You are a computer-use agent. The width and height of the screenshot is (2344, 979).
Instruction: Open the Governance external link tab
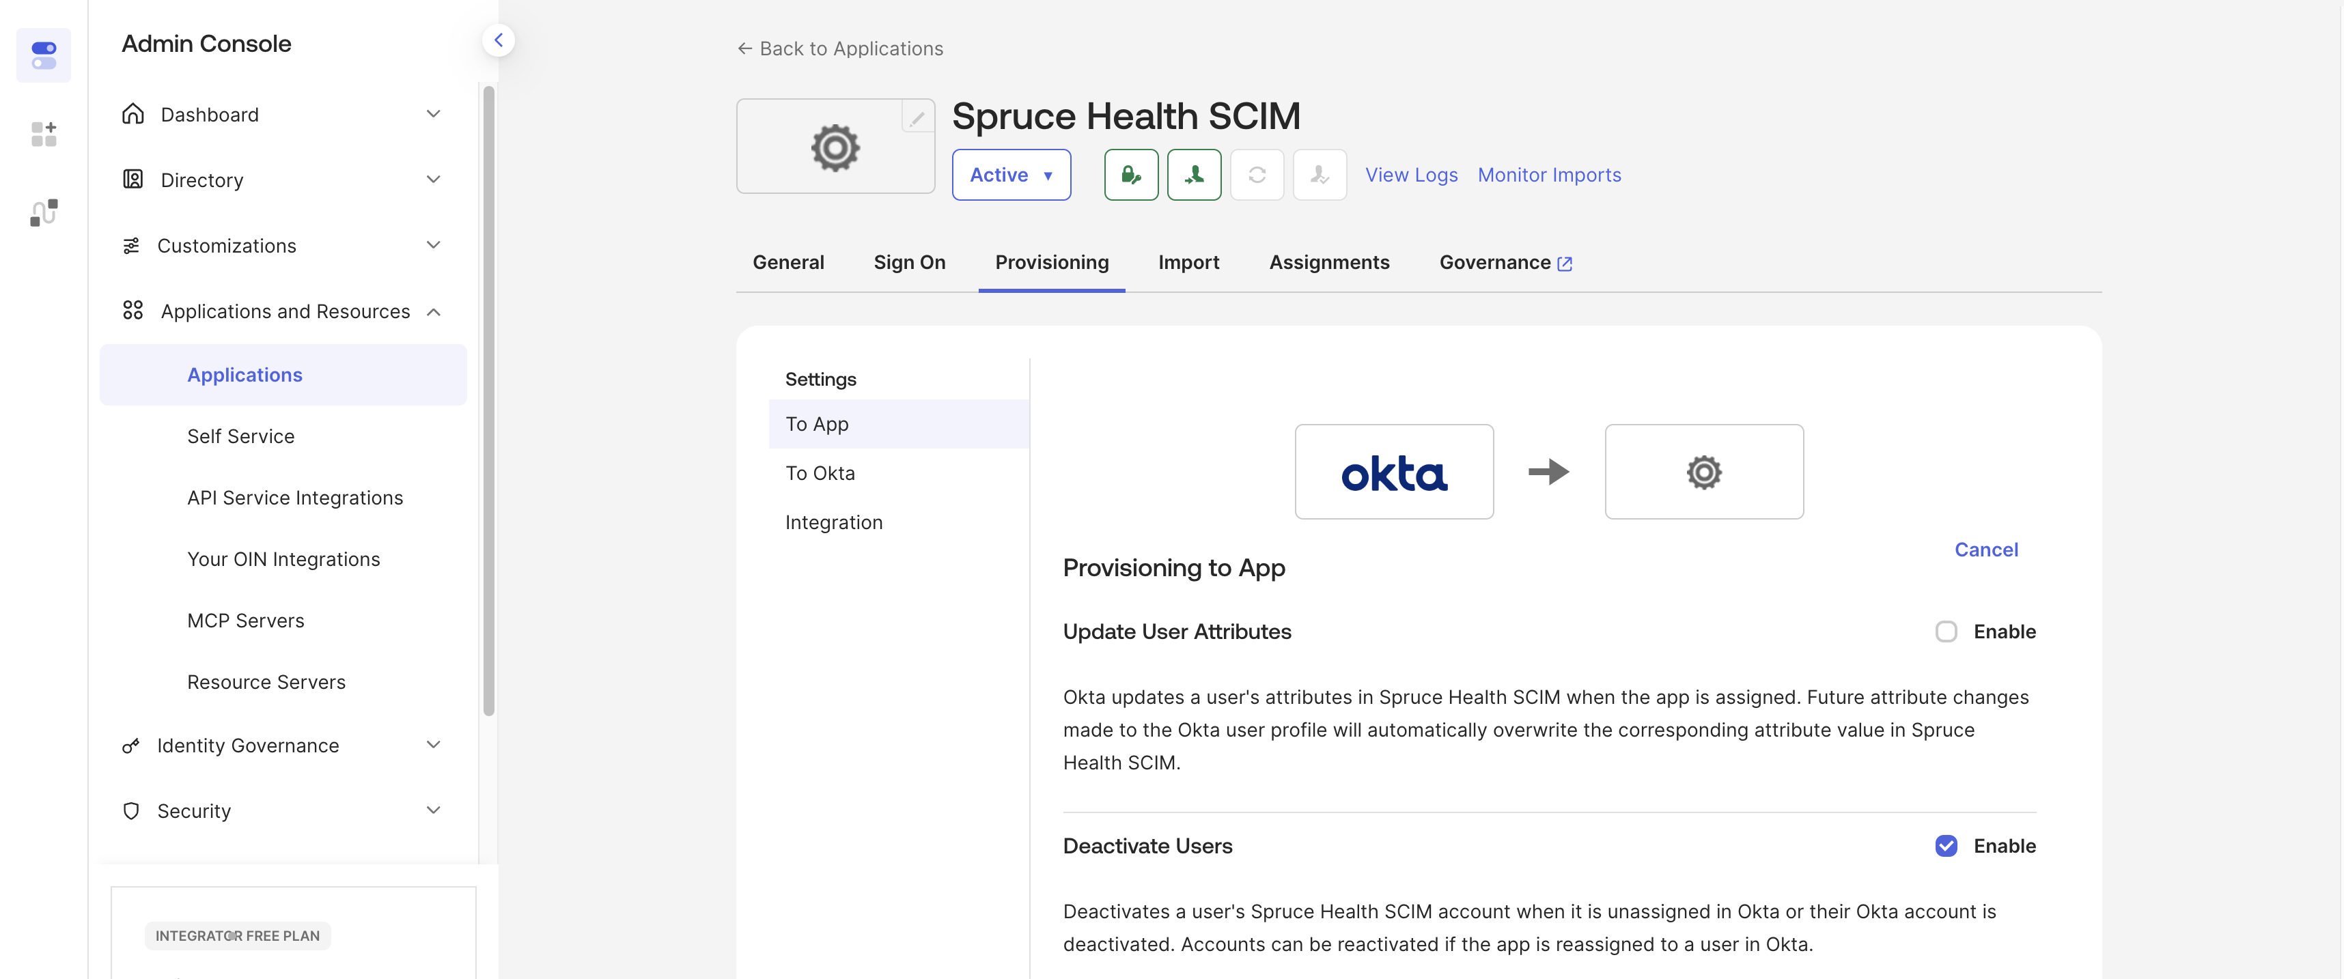point(1505,262)
